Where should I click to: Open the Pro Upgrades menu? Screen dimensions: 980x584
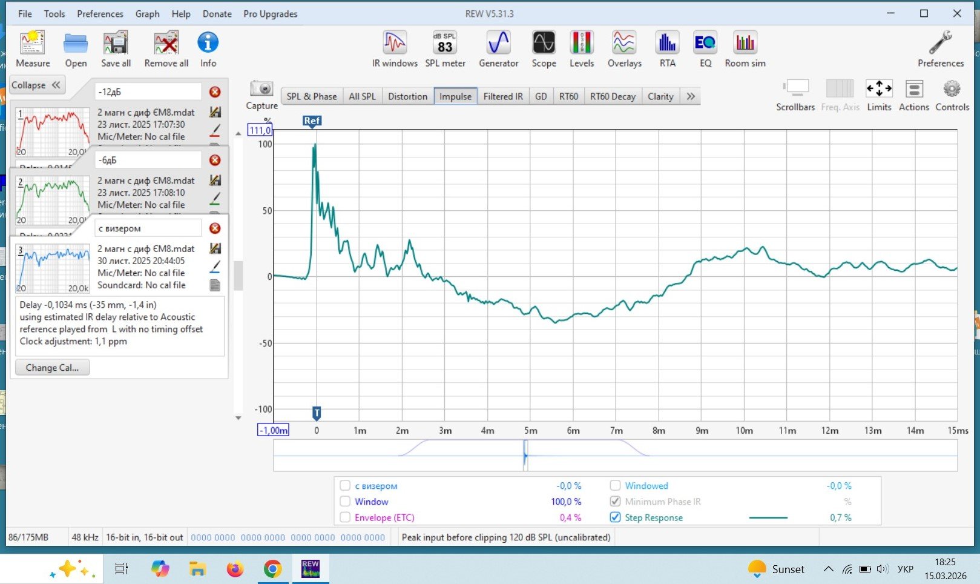click(270, 14)
